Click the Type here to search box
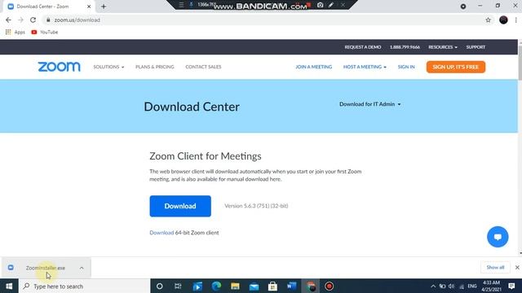522x293 pixels. tap(84, 286)
